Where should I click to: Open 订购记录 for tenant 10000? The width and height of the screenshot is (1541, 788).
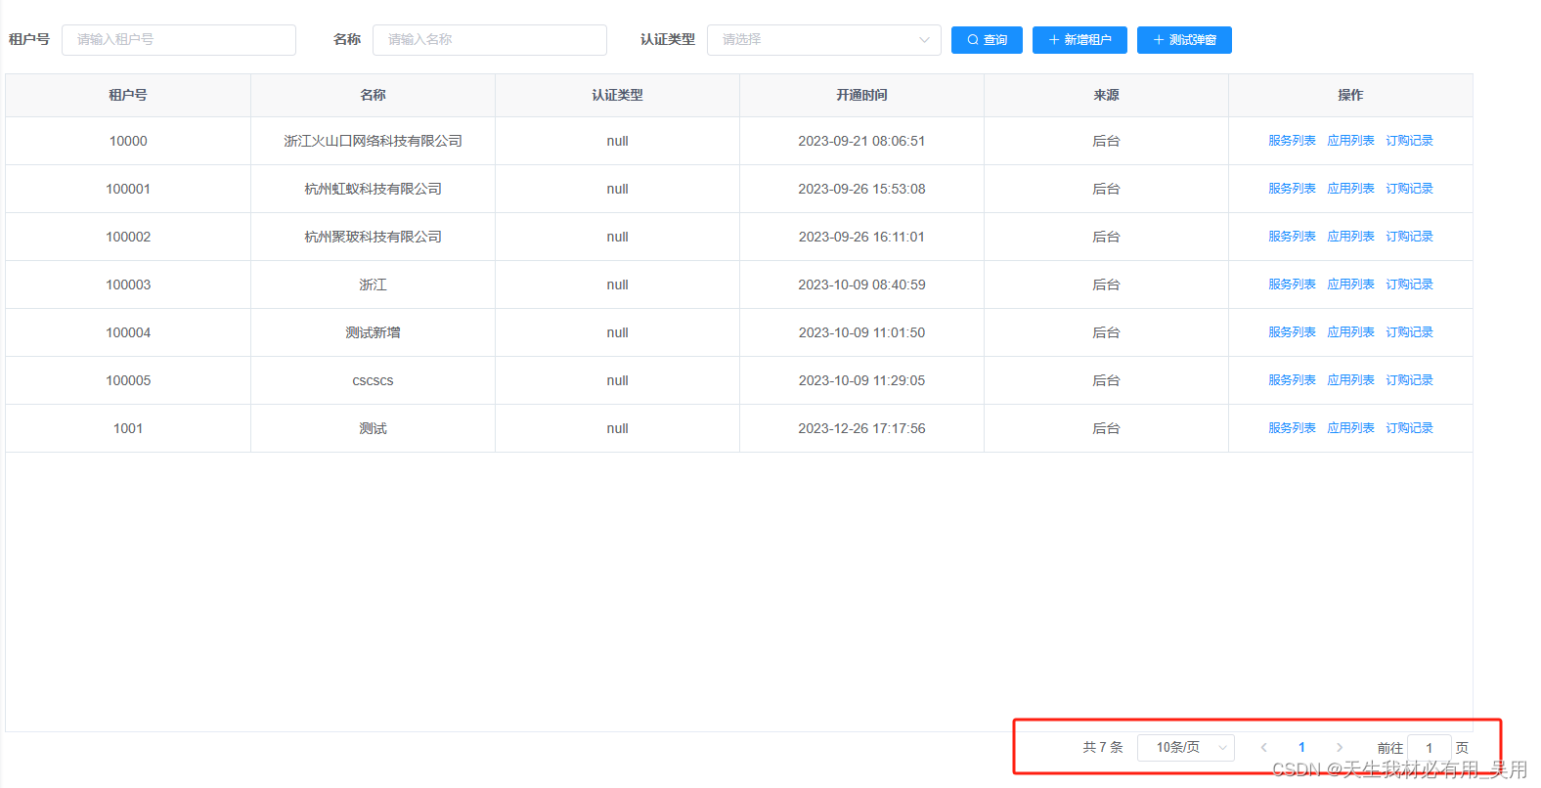1409,141
